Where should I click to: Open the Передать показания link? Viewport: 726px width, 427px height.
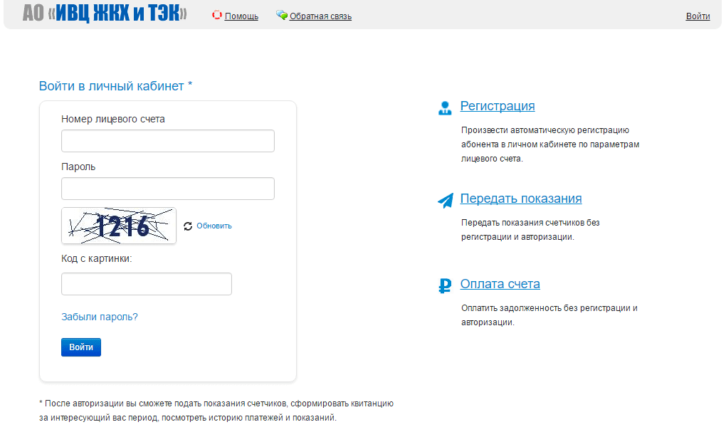pos(521,199)
